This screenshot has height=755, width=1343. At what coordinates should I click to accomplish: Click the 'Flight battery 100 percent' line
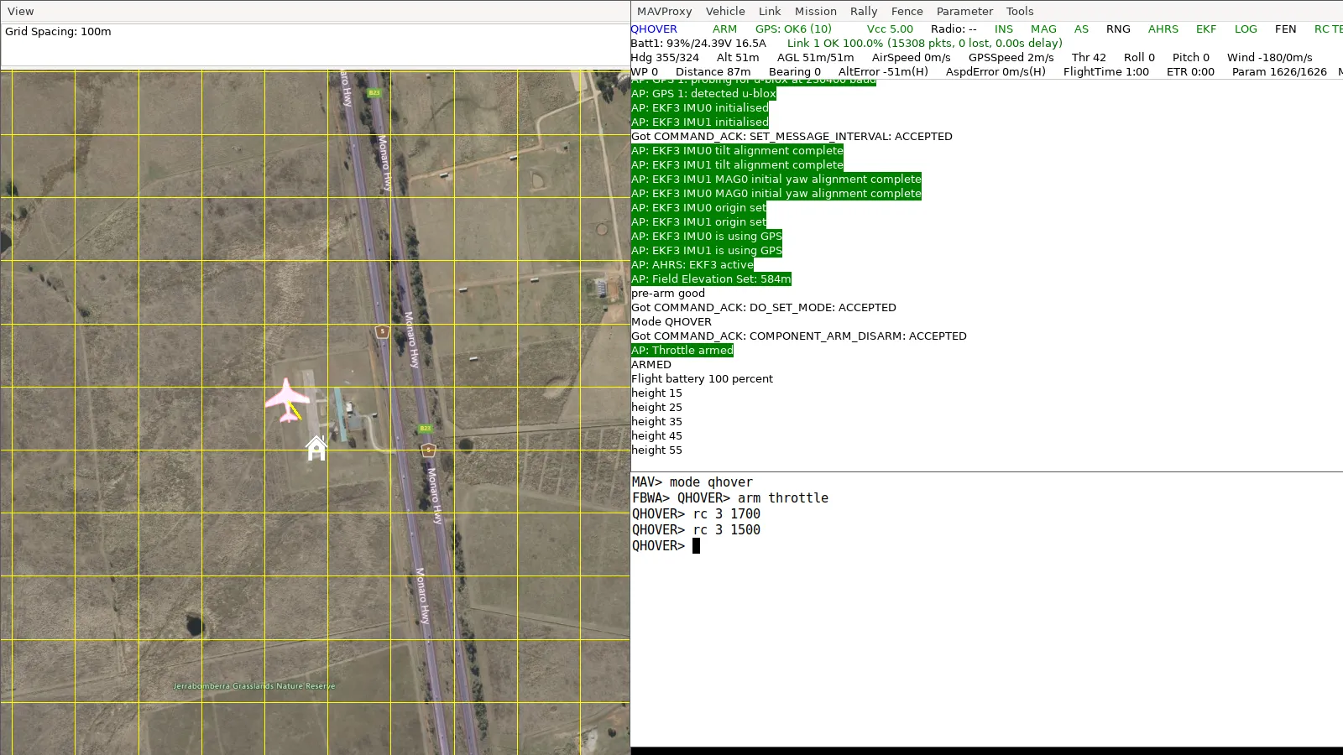(x=703, y=378)
